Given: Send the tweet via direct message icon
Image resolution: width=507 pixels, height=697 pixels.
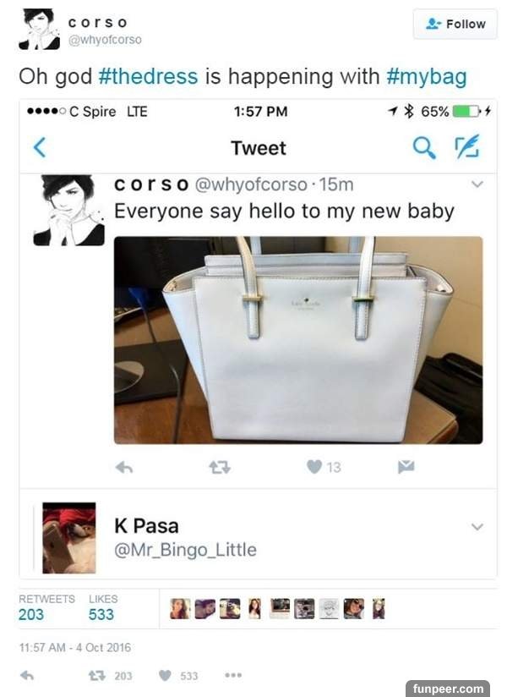Looking at the screenshot, I should point(406,467).
